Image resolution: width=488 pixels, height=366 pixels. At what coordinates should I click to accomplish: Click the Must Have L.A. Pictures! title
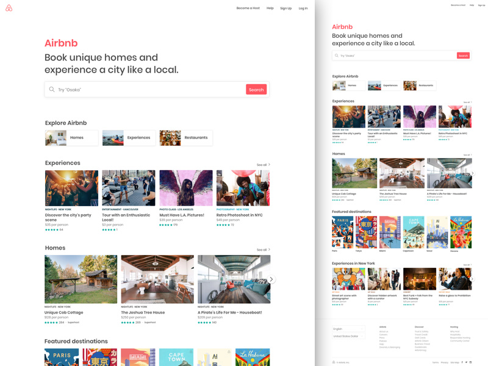pyautogui.click(x=182, y=215)
